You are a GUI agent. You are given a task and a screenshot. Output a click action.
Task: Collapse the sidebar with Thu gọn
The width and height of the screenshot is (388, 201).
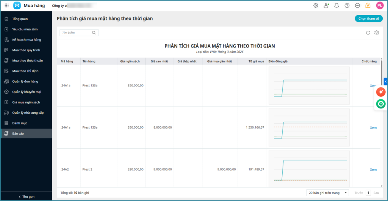pos(26,196)
